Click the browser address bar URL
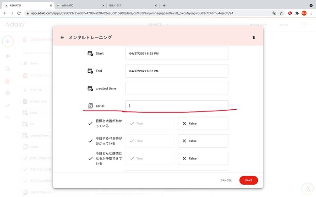 (132, 13)
